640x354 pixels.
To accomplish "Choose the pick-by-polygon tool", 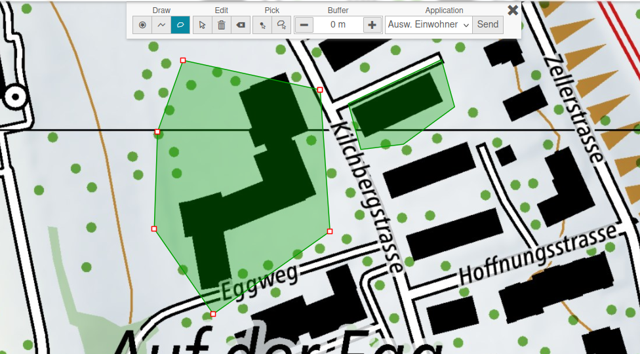I will [281, 25].
